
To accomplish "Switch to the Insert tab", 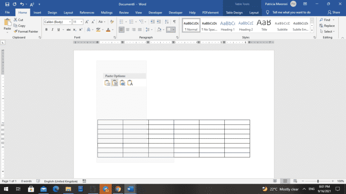I will 37,13.
